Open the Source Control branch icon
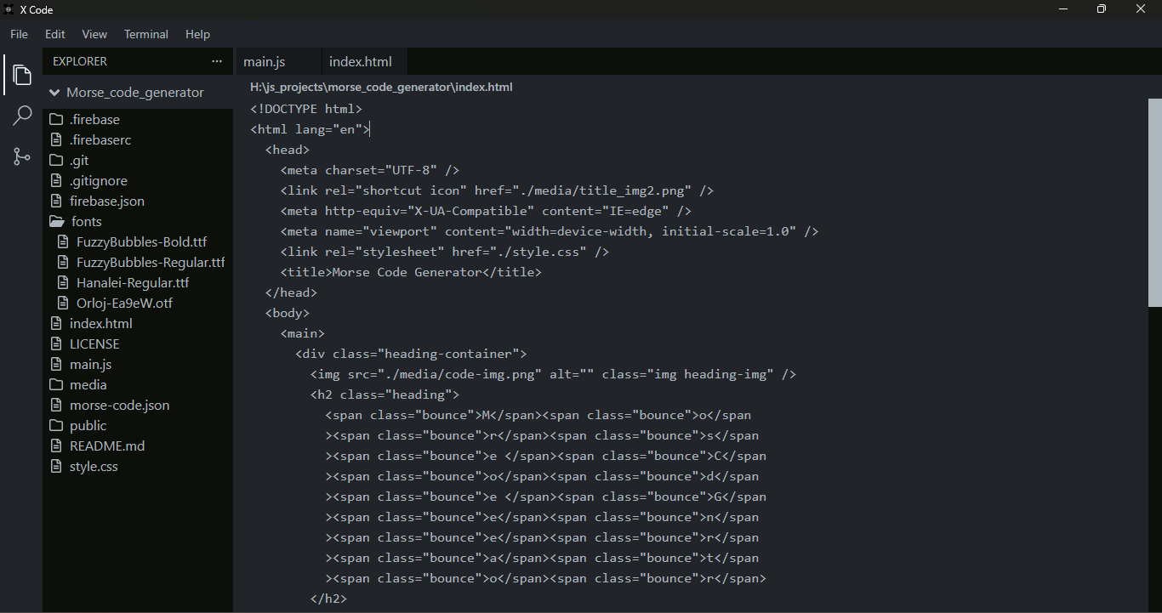The width and height of the screenshot is (1162, 613). (22, 156)
